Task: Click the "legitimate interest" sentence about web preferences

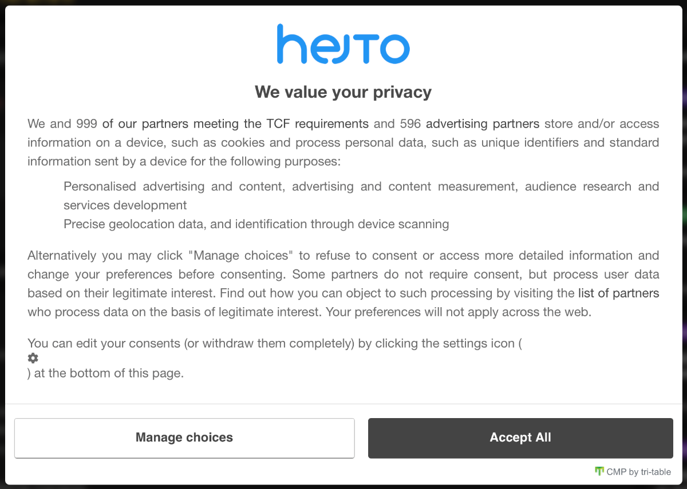Action: (309, 312)
